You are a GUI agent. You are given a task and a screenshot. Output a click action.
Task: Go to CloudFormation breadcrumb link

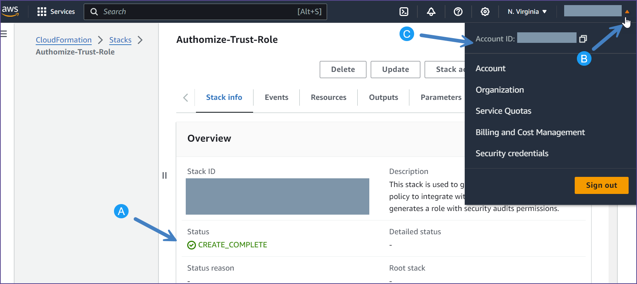(64, 40)
